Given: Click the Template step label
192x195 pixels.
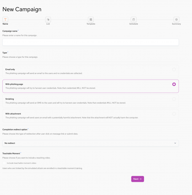Looking at the screenshot, I should point(91,24).
